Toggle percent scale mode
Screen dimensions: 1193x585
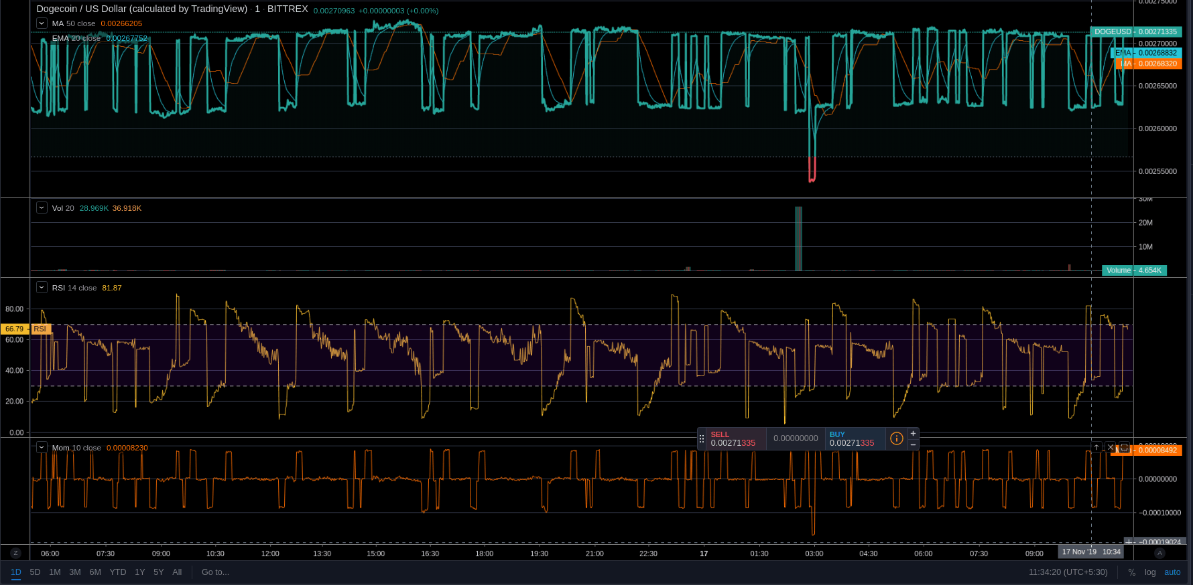tap(1132, 572)
